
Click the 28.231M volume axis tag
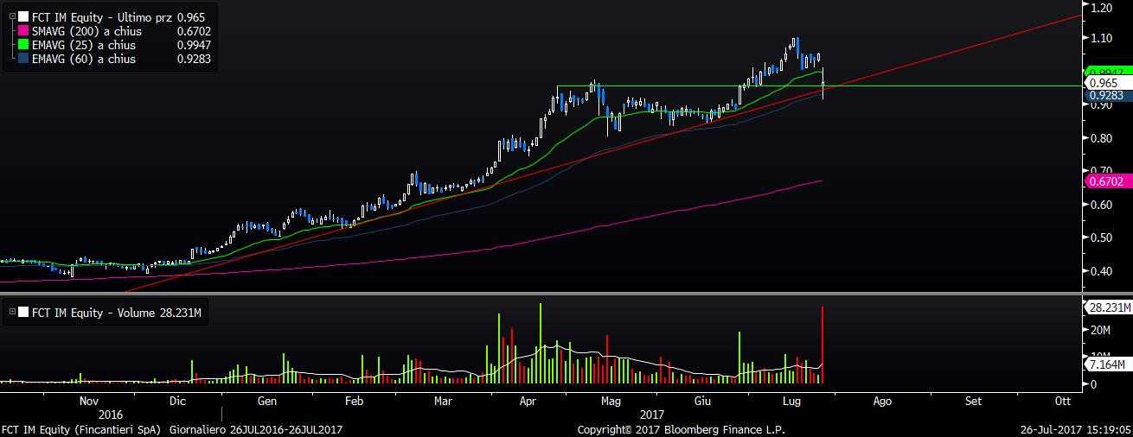1107,307
